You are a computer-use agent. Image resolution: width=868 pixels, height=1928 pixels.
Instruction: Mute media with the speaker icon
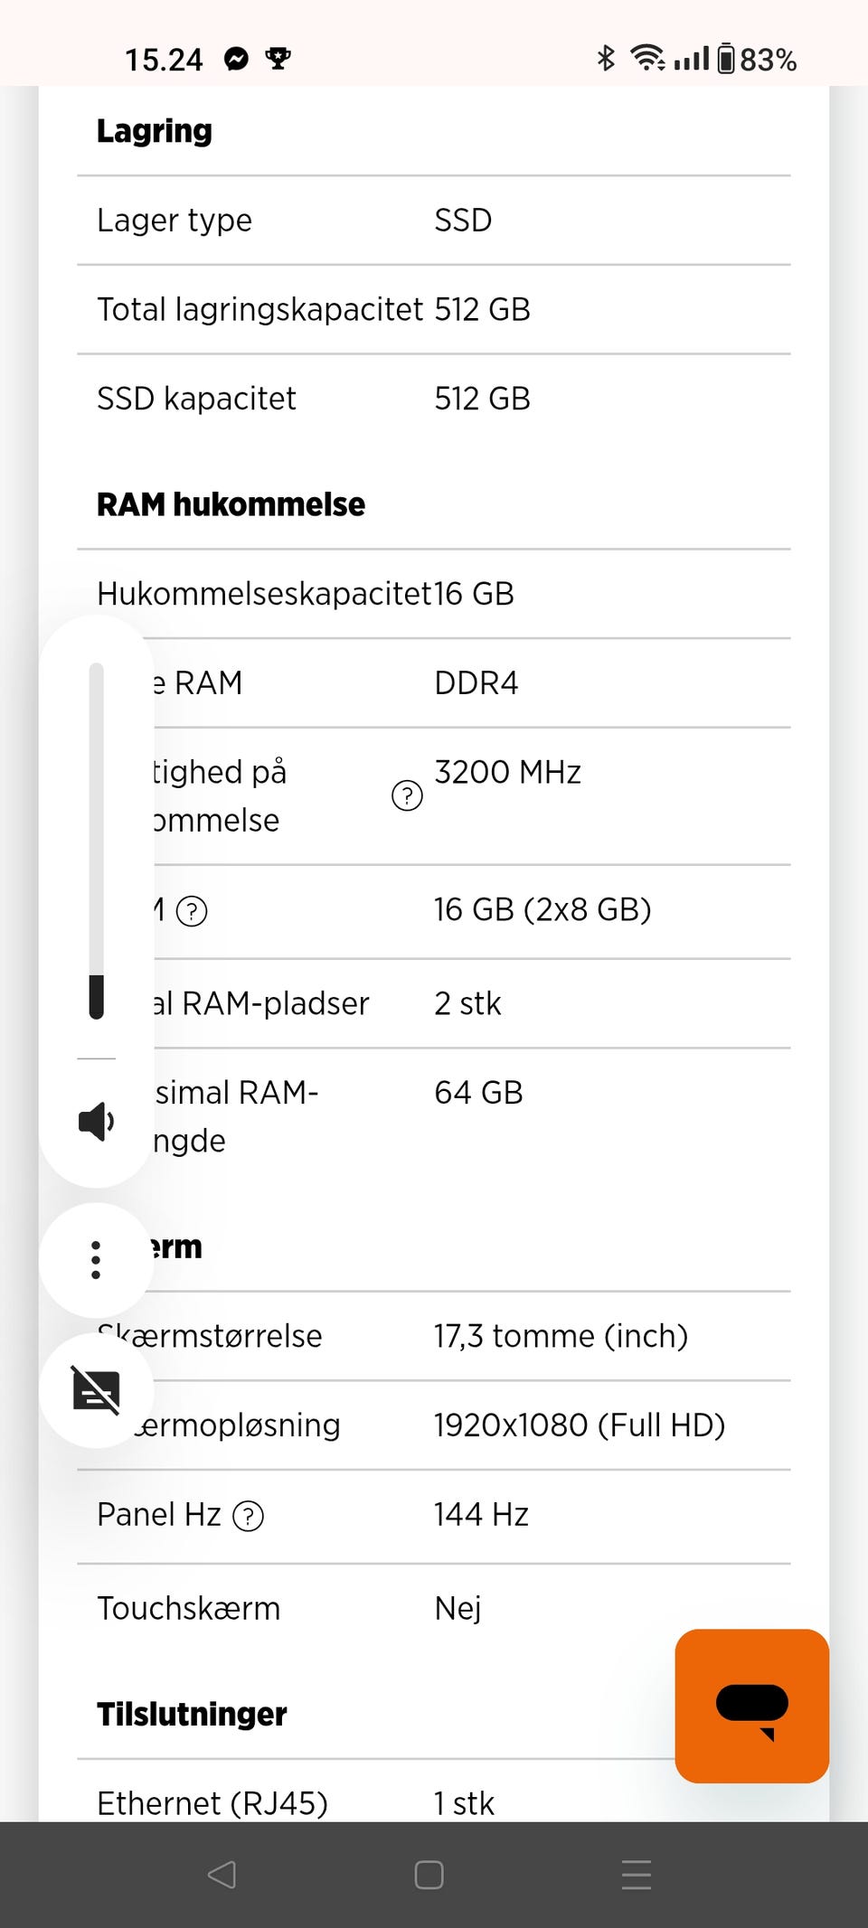96,1122
